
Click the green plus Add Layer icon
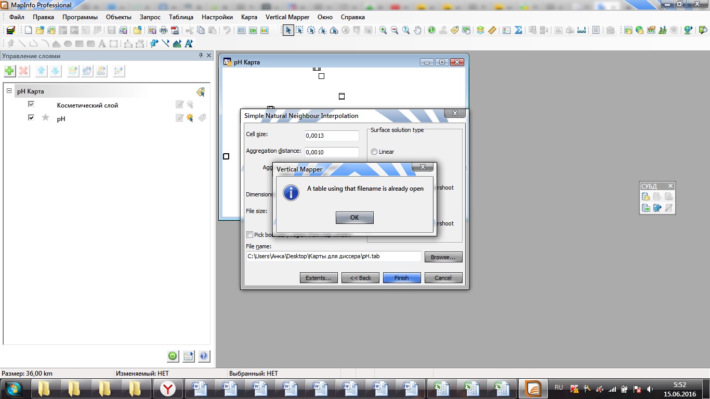click(x=9, y=71)
